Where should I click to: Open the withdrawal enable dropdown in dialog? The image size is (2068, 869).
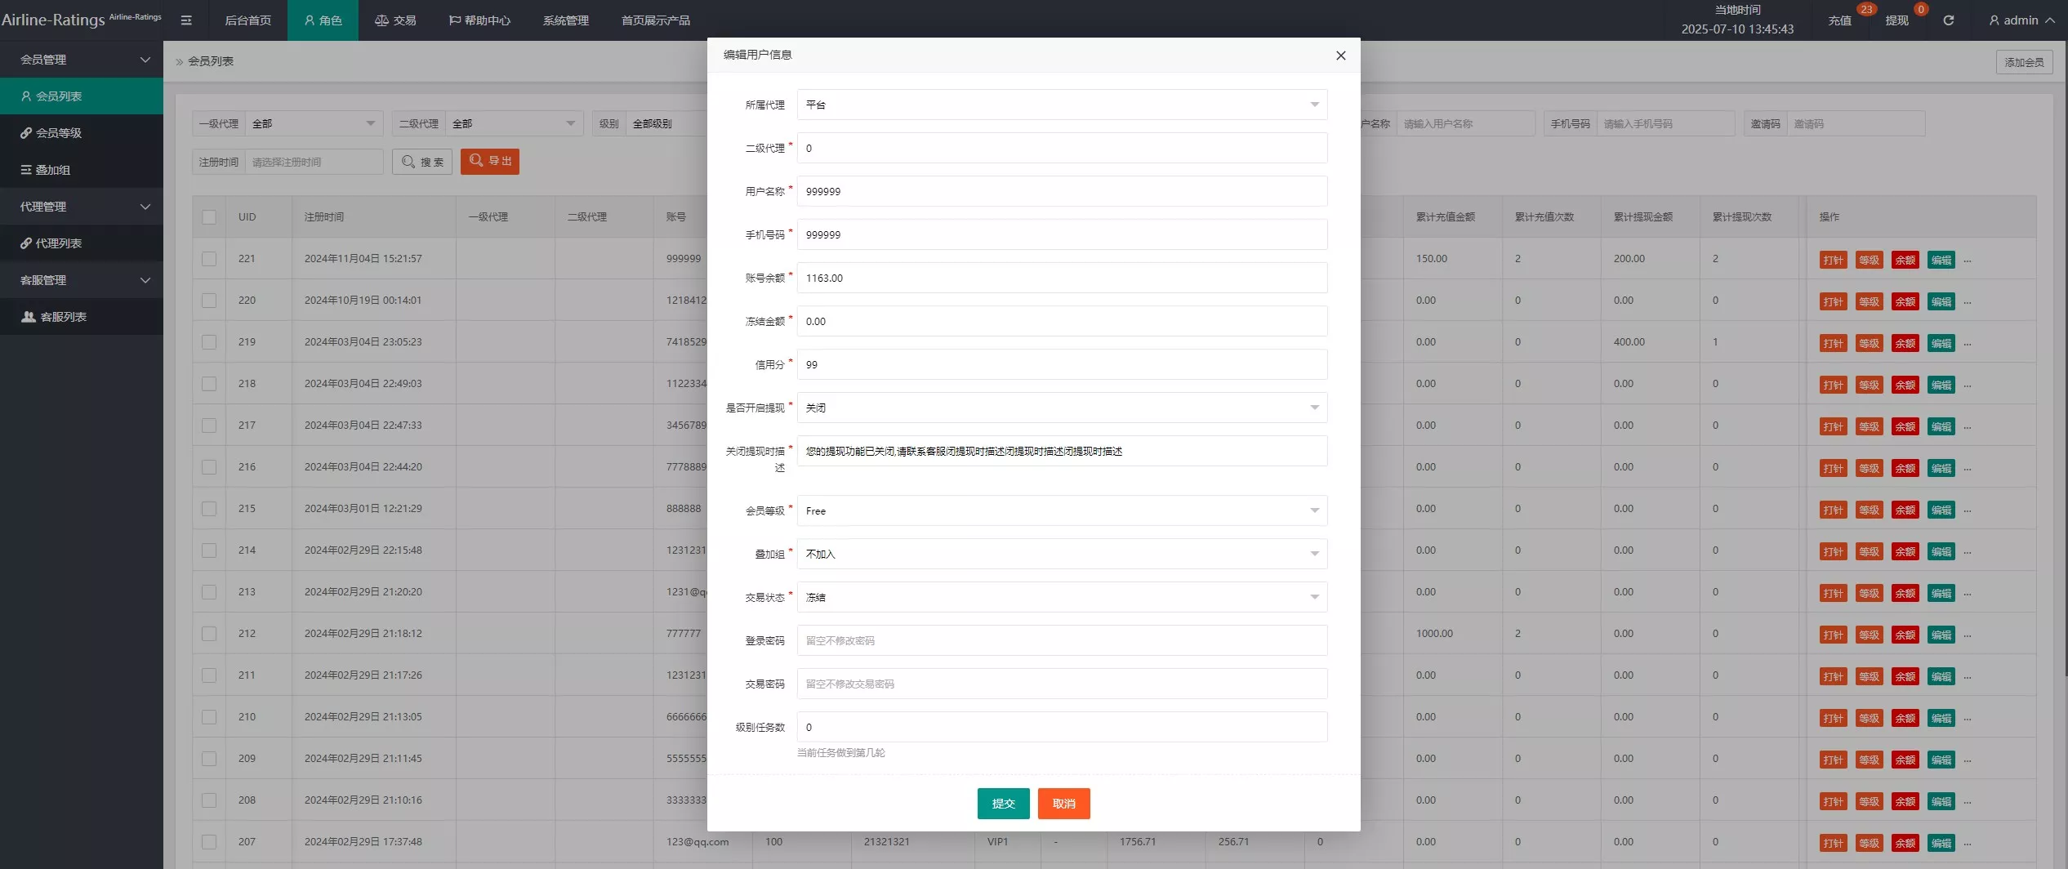[x=1062, y=408]
